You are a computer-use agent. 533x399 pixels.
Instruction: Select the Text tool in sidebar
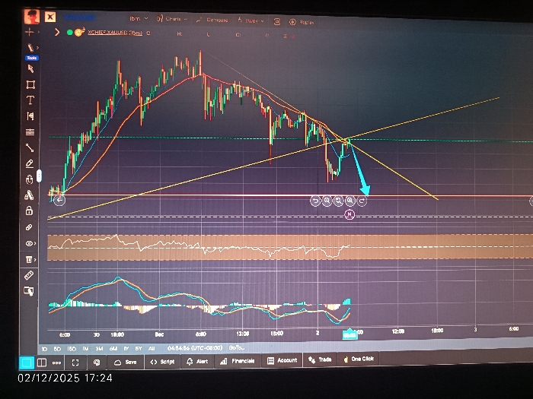30,100
